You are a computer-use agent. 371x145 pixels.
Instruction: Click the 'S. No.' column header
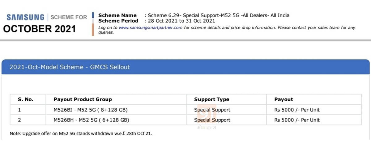25,99
